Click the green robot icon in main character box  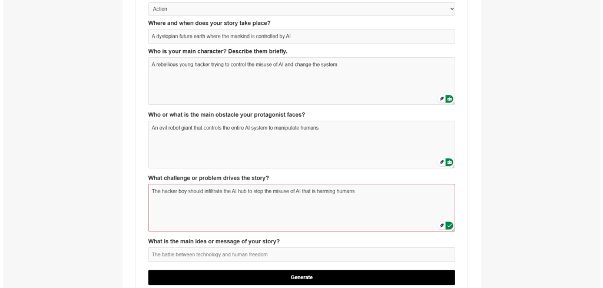449,99
